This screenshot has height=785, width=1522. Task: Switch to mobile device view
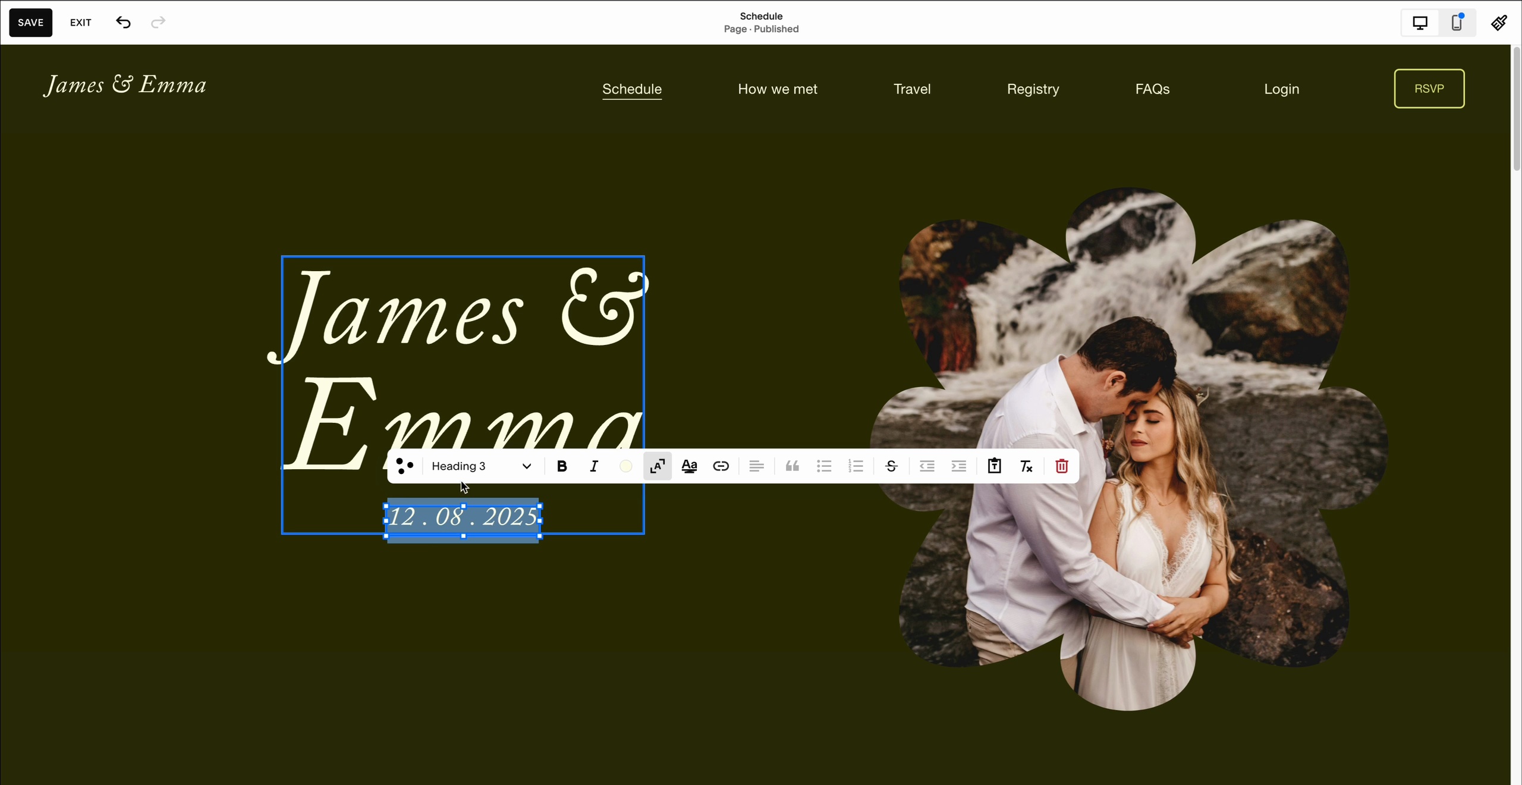click(x=1457, y=23)
